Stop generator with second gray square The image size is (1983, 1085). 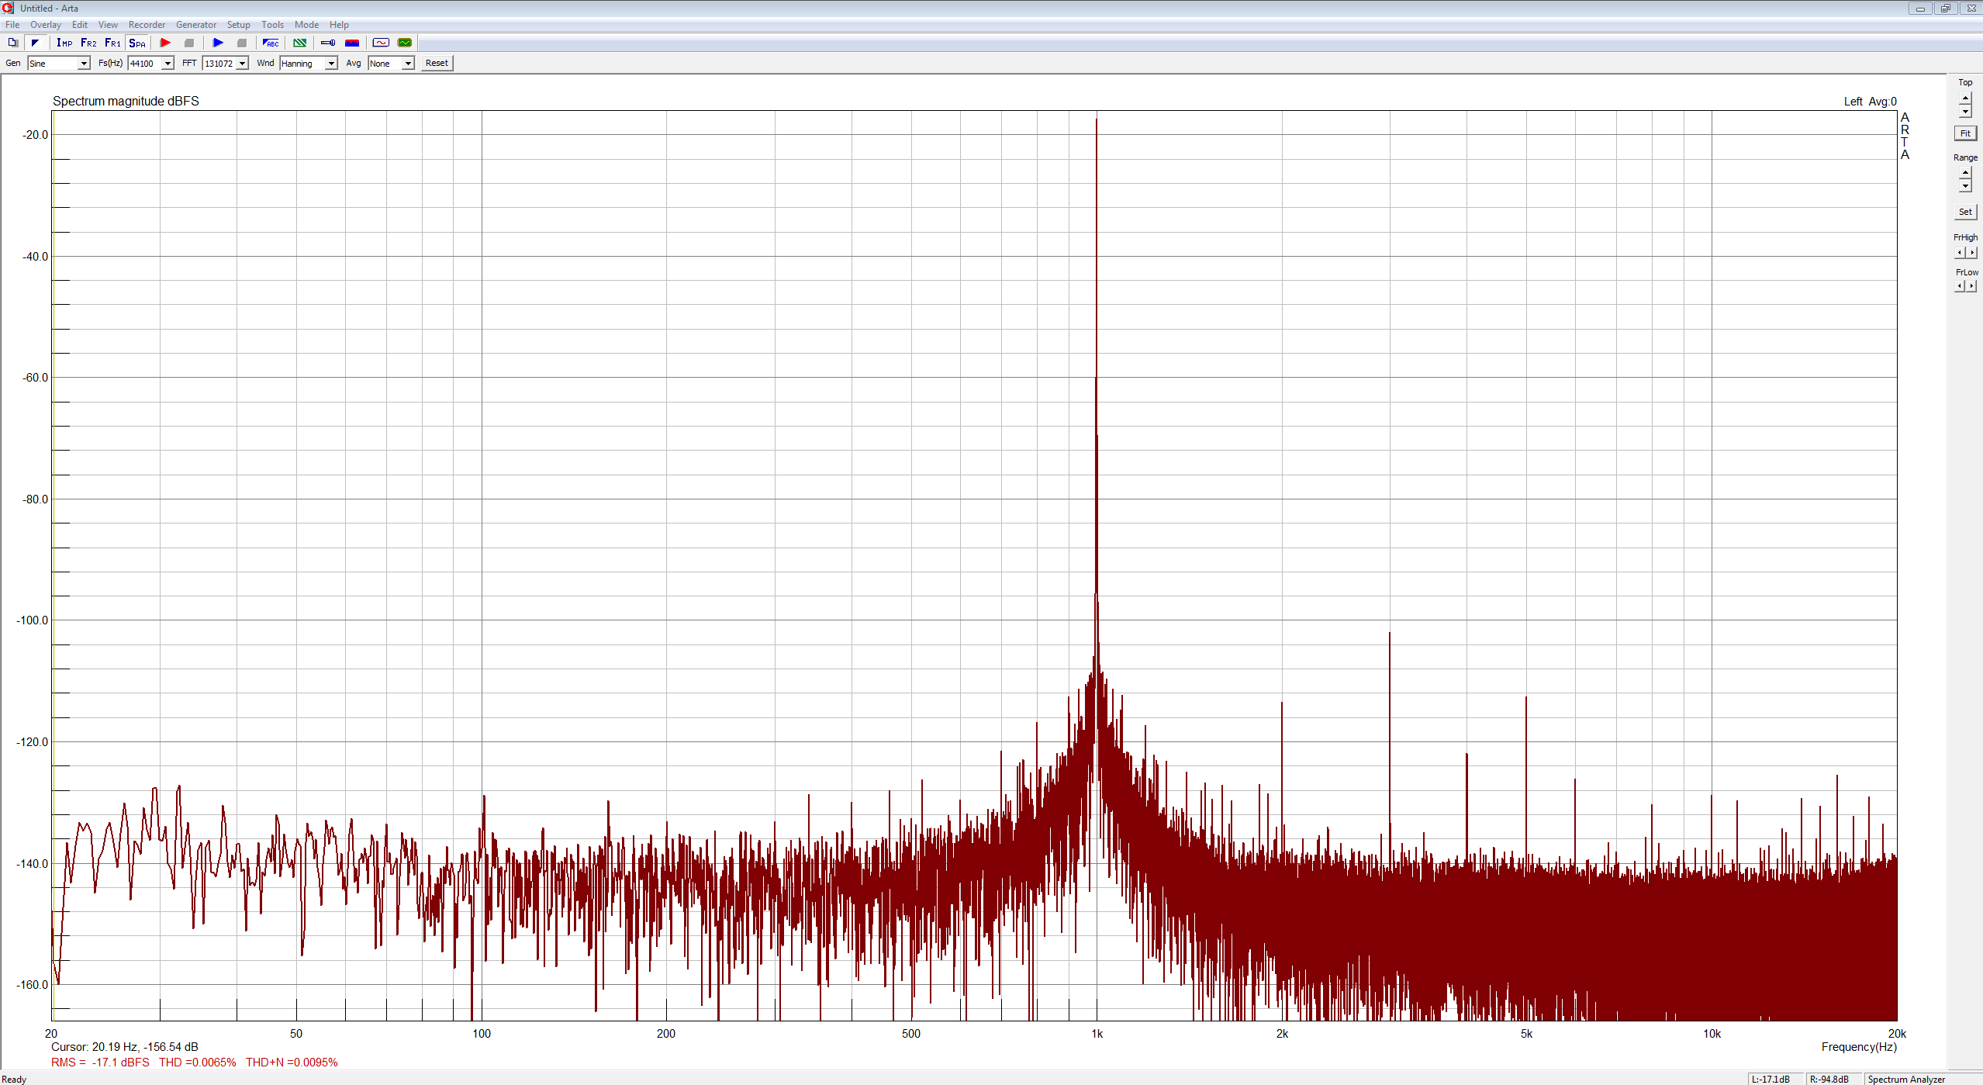242,43
